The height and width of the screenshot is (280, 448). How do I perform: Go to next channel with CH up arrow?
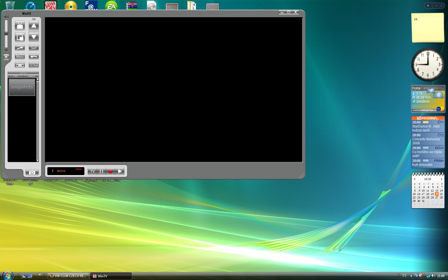coord(34,26)
